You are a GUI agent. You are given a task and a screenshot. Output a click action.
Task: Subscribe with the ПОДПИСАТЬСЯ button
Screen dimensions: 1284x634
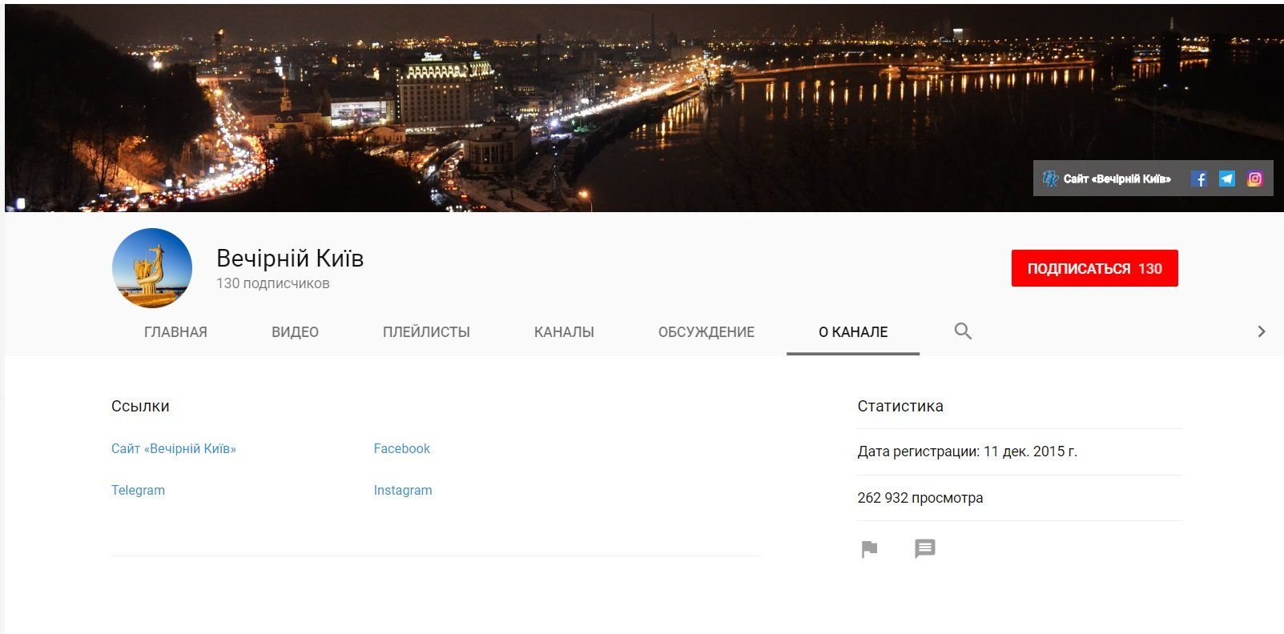click(1094, 268)
